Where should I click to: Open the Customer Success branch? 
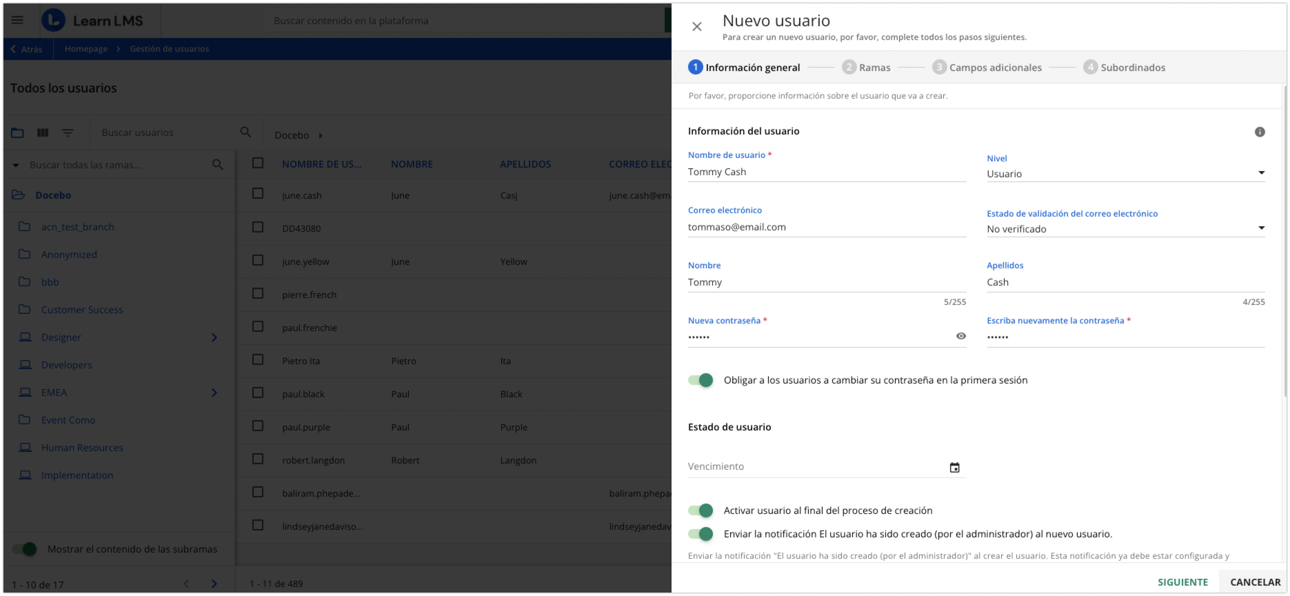tap(82, 310)
